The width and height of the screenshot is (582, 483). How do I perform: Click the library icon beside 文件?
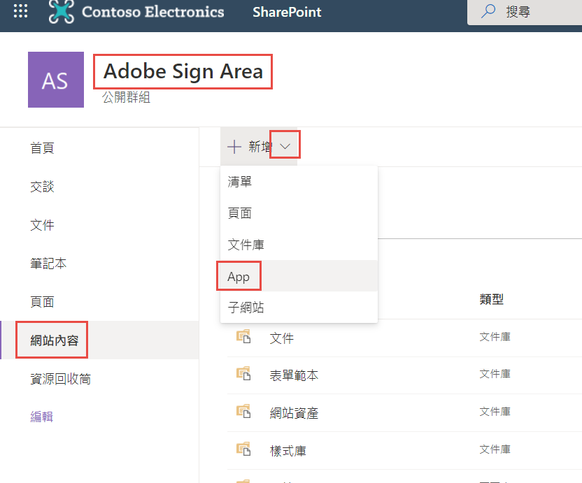243,337
